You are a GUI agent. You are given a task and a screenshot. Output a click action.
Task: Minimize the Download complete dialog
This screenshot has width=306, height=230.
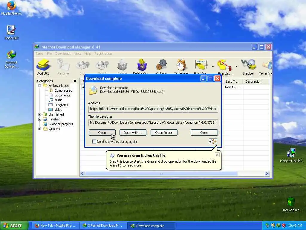click(x=203, y=78)
